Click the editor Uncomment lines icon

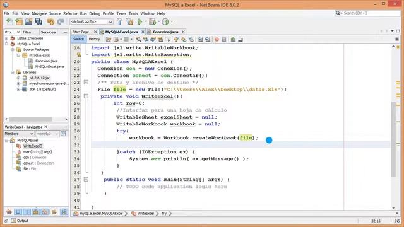pyautogui.click(x=241, y=39)
